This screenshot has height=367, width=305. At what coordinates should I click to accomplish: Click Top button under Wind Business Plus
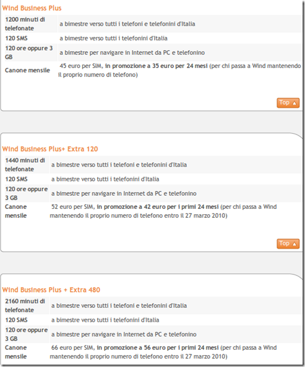point(288,103)
